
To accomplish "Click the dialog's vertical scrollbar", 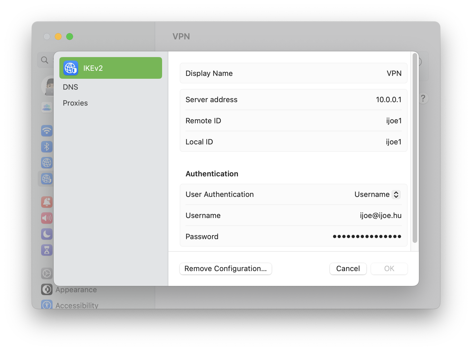I will 415,148.
